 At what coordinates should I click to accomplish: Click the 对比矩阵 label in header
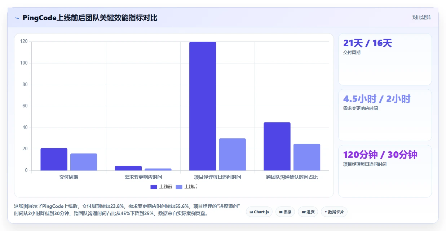click(x=421, y=17)
